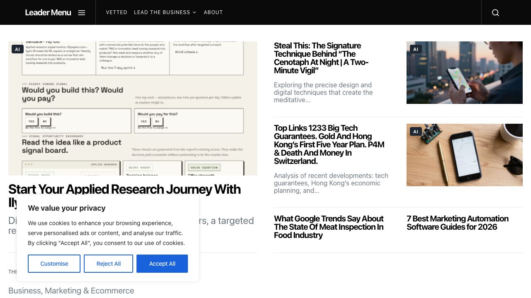Open 'Top Links 1233 Big Tech Guarantees' article

coord(329,144)
